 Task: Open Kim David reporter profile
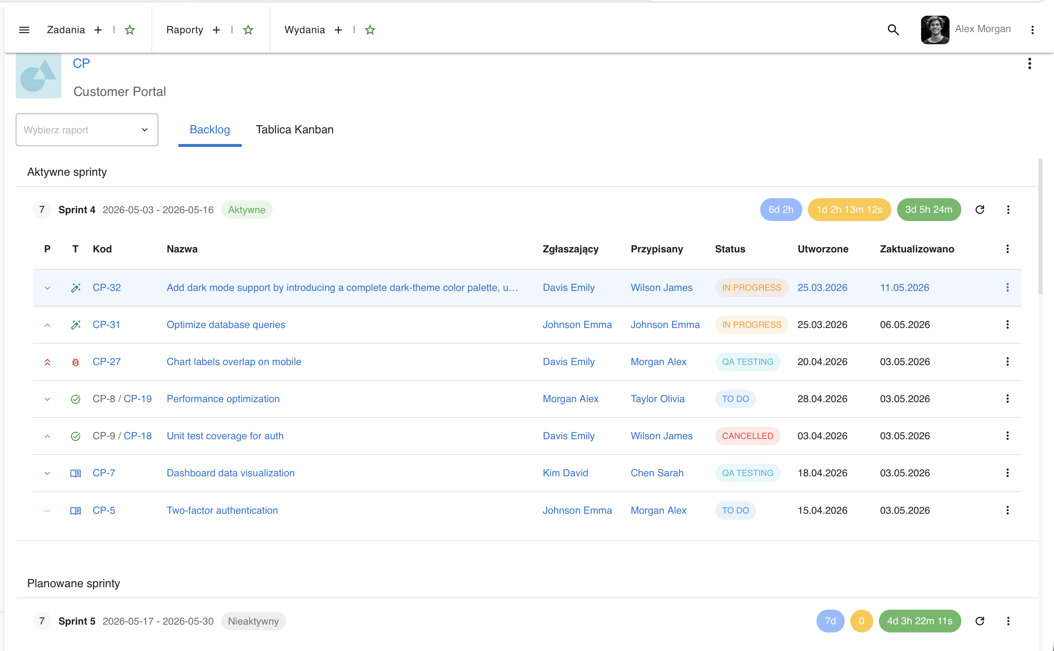click(x=565, y=473)
